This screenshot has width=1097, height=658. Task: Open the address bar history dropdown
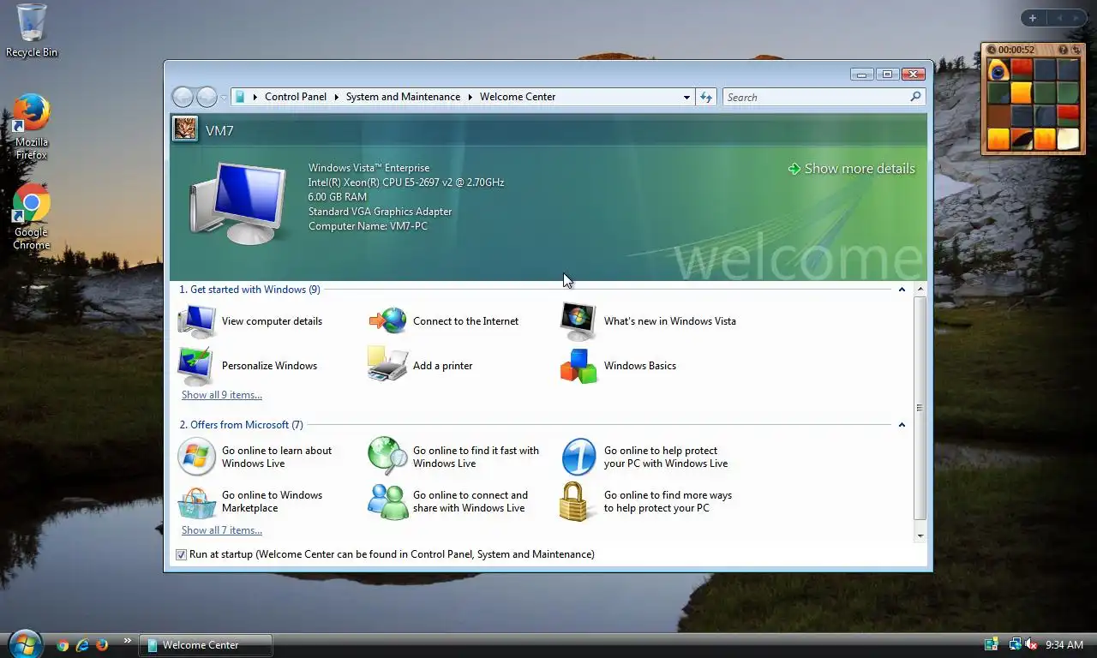[686, 98]
